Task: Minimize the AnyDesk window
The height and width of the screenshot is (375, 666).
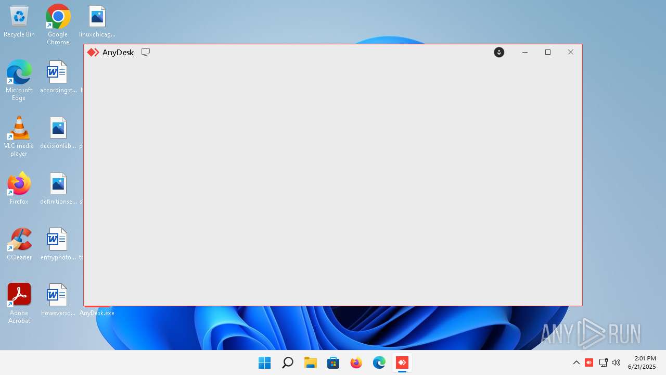Action: tap(525, 52)
